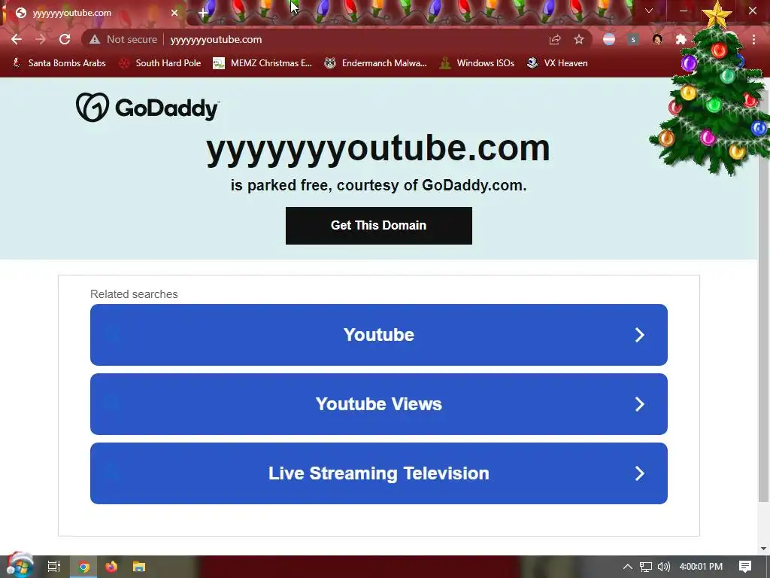Click the chevron on the Youtube row

point(639,335)
